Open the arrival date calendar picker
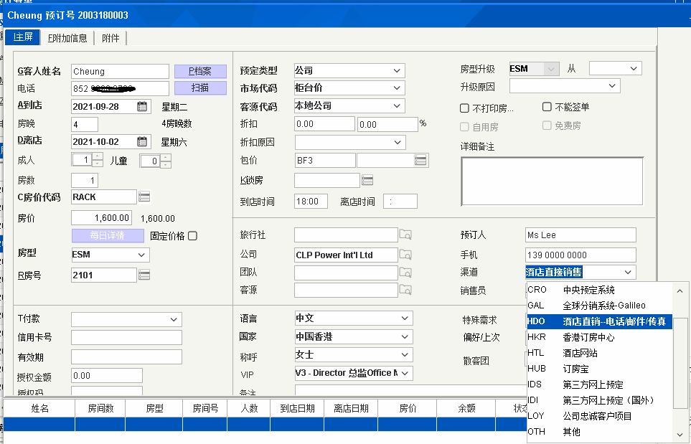 click(x=142, y=106)
